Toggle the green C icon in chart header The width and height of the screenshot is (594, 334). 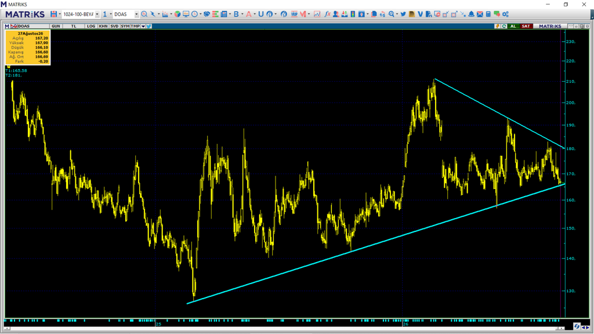[x=504, y=26]
